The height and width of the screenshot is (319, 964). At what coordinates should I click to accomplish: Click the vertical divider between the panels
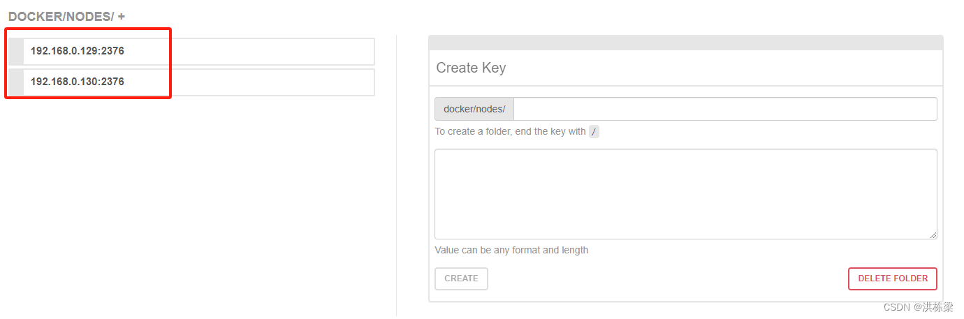coord(396,175)
